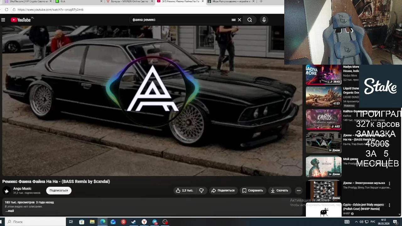The image size is (402, 226).
Task: Open a new browser tab
Action: 261,2
